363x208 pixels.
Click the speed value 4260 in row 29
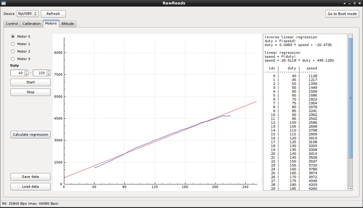[x=313, y=188]
